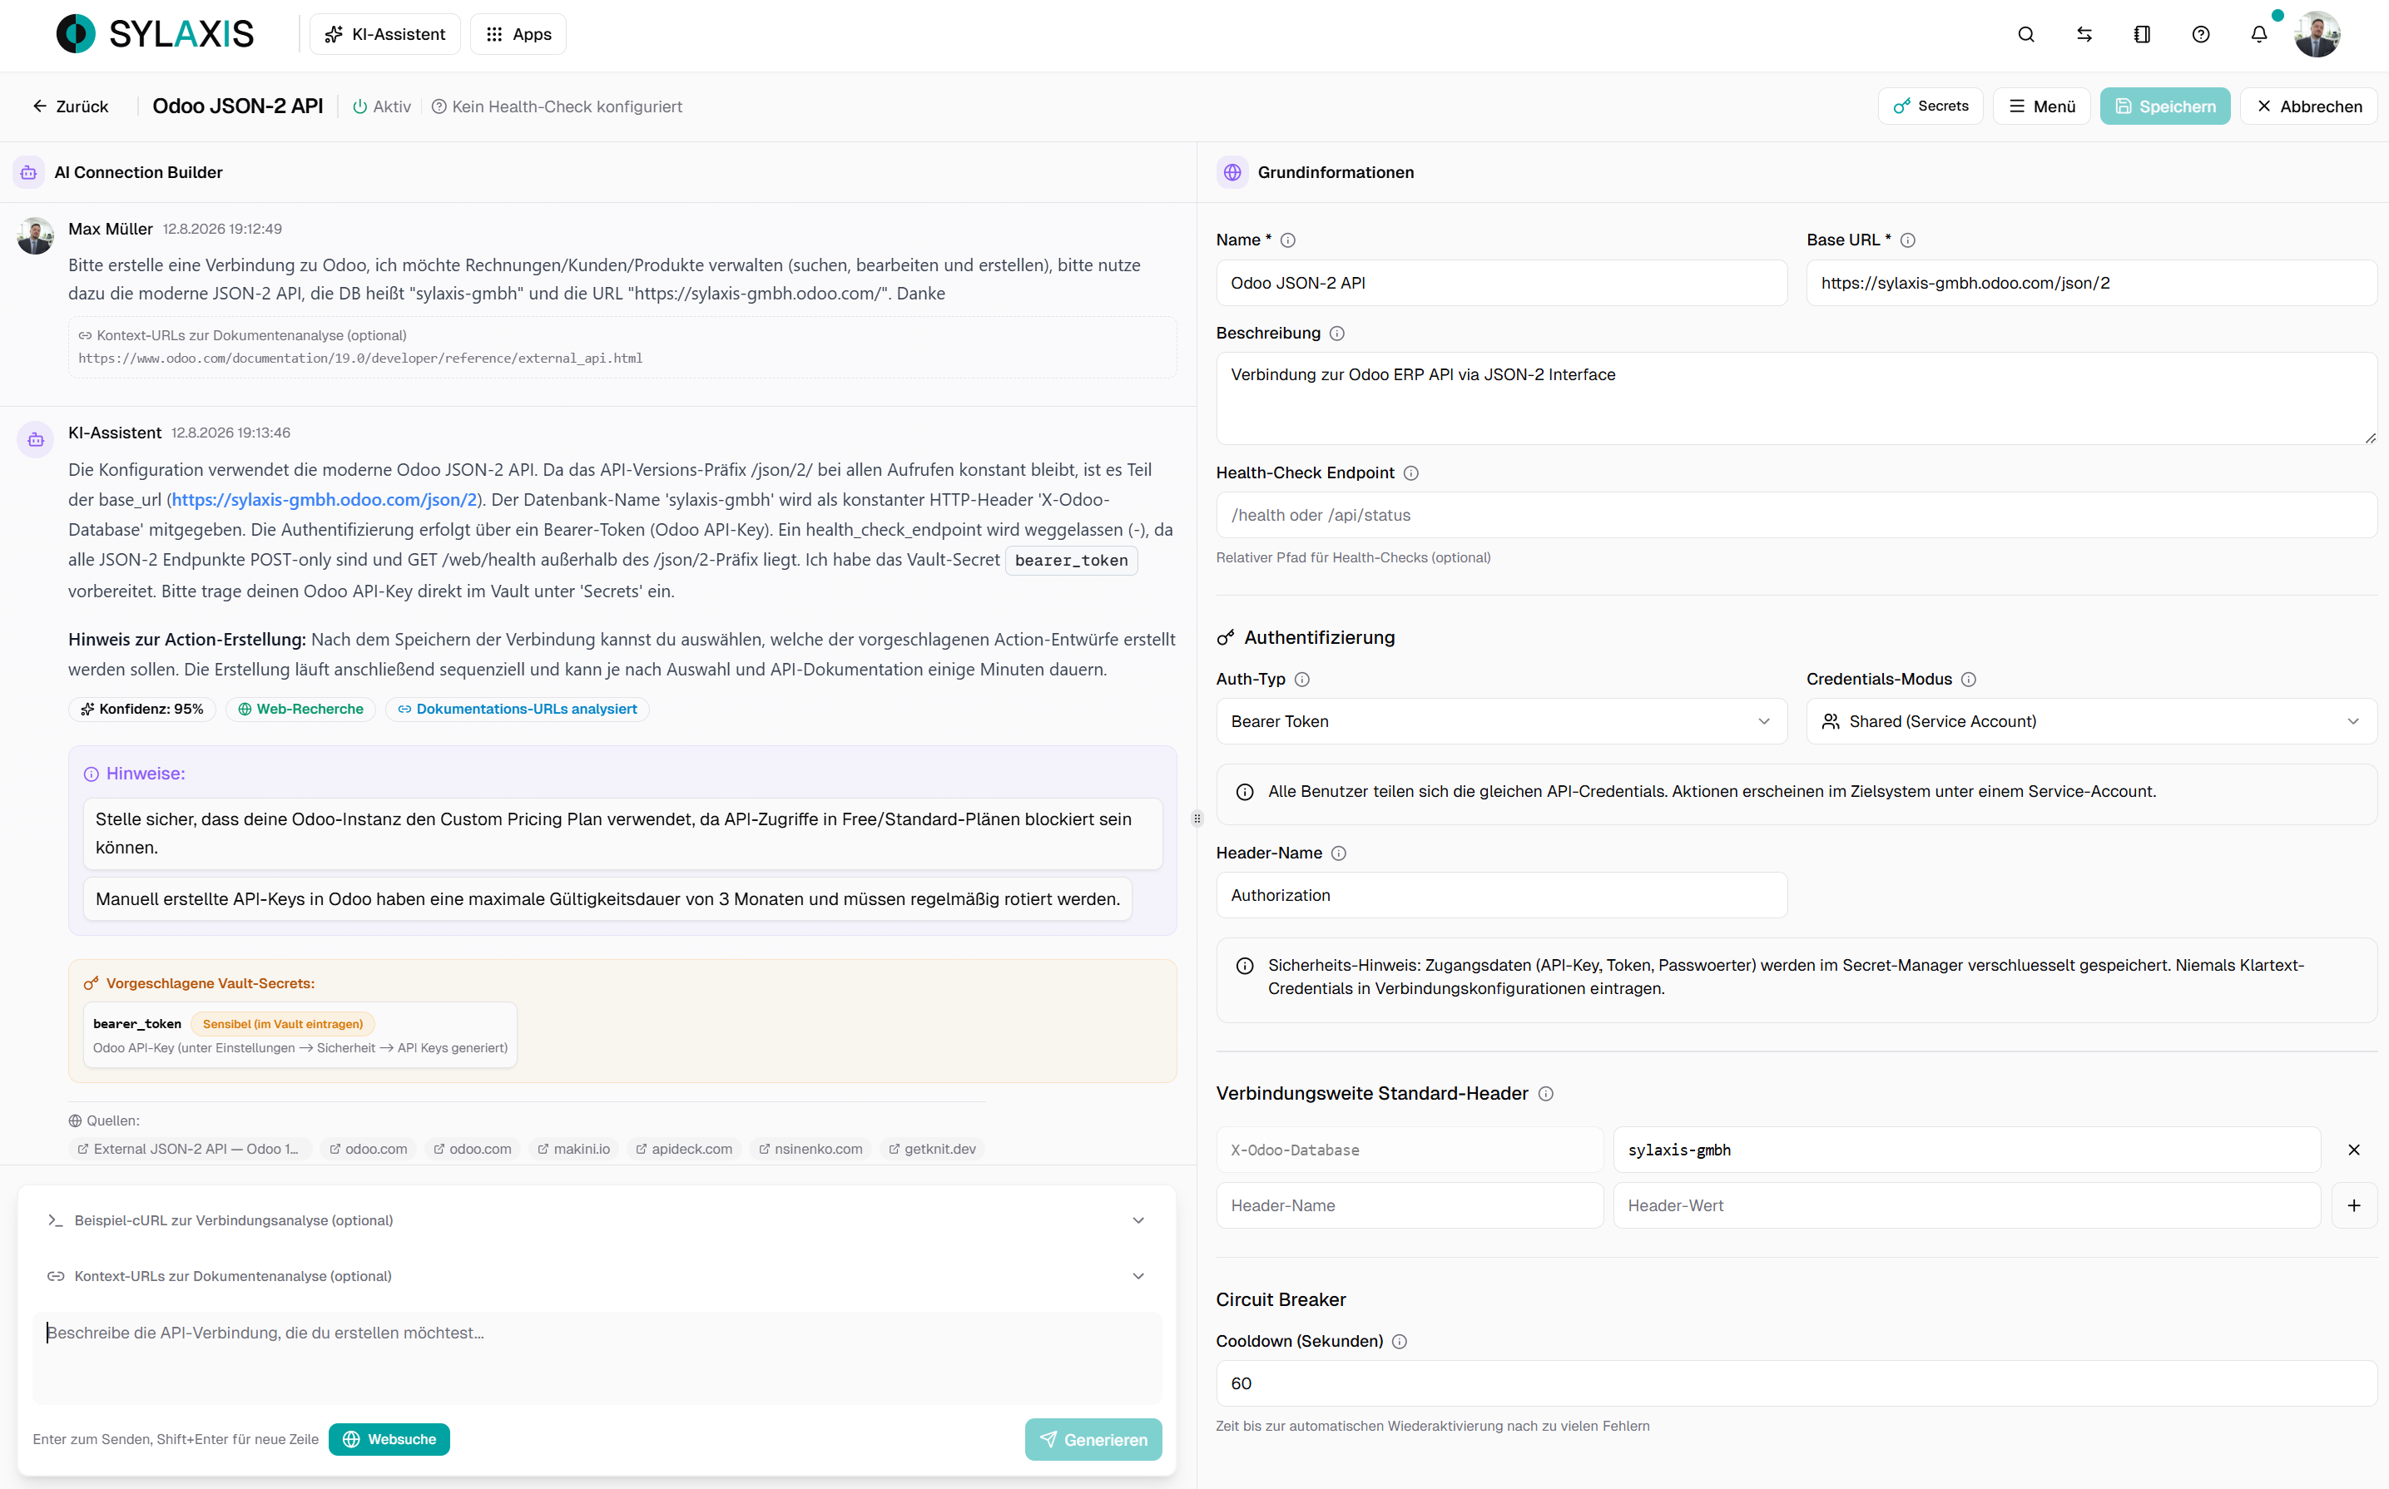Click the Hinweise info icon
Image resolution: width=2389 pixels, height=1489 pixels.
click(x=91, y=774)
